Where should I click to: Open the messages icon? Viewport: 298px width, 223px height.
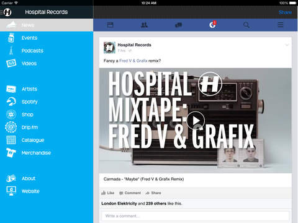click(178, 25)
